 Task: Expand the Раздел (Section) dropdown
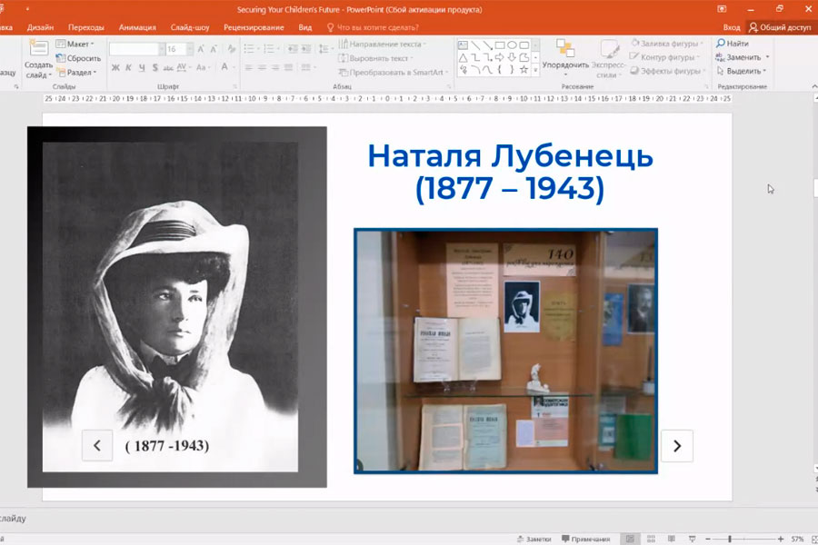point(77,73)
